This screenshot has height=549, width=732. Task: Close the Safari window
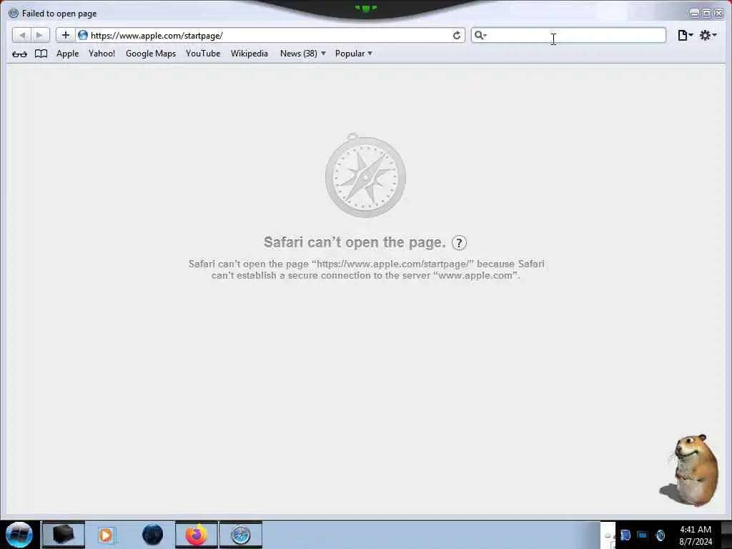[x=719, y=14]
